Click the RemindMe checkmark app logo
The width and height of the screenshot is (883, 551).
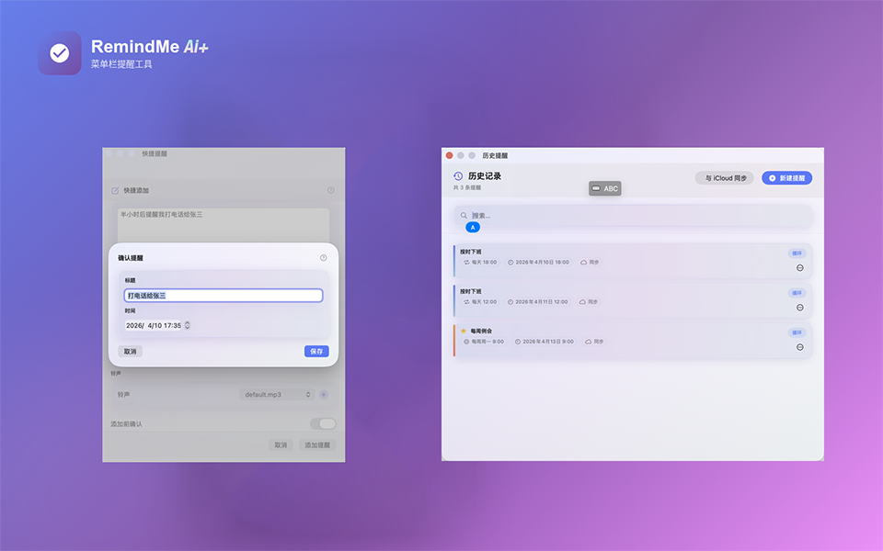[60, 53]
